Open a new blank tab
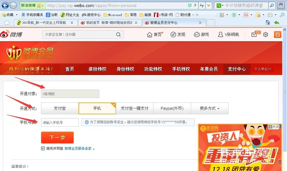This screenshot has width=287, height=171. pos(211,23)
